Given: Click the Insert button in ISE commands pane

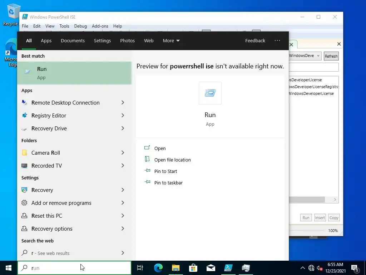Looking at the screenshot, I should (320, 218).
